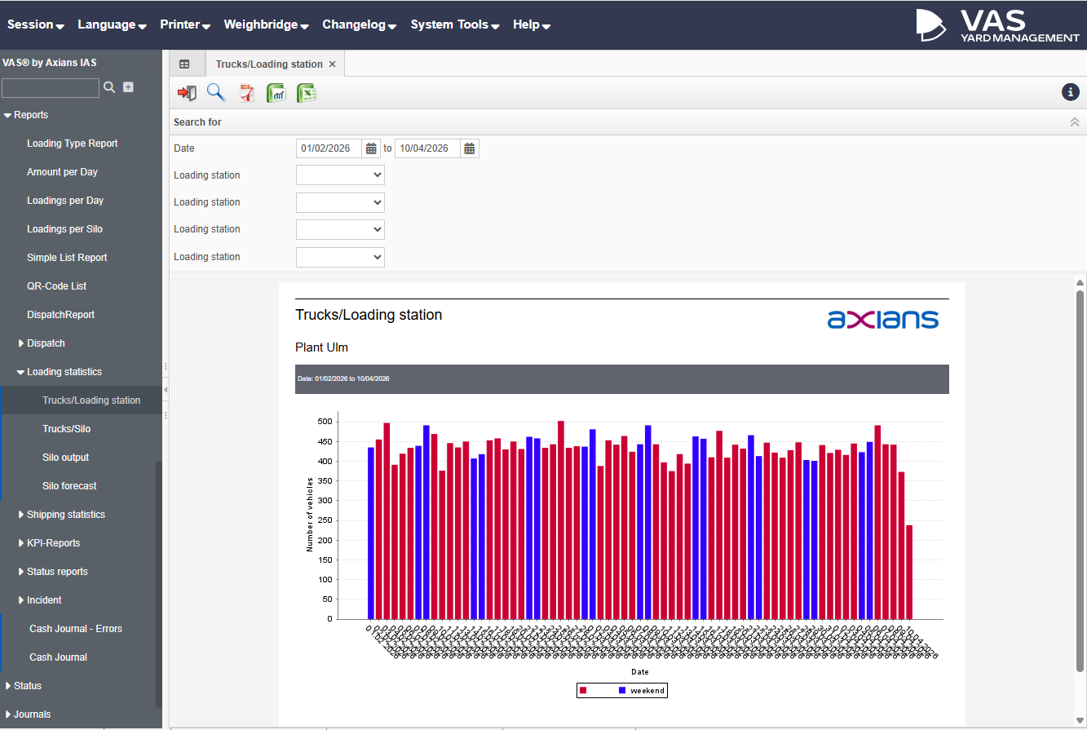Open the Loadings per Day report
Screen dimensions: 1087x730
coord(65,201)
